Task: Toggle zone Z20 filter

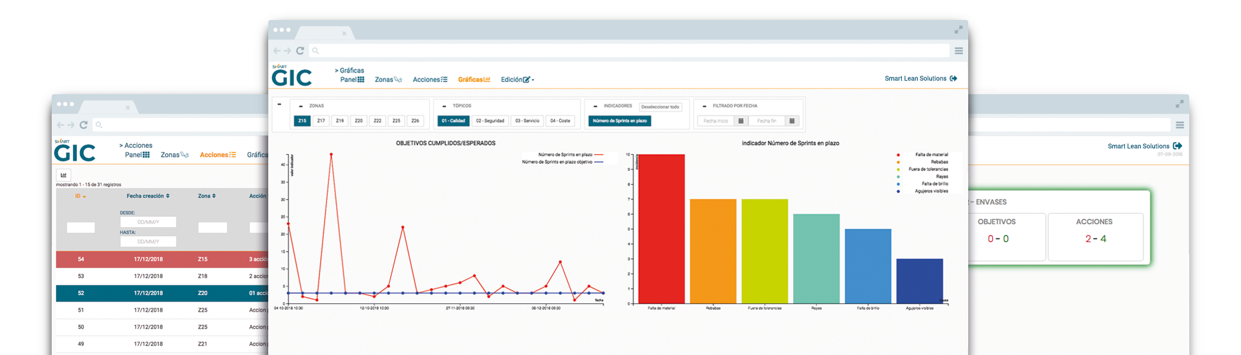Action: (x=359, y=121)
